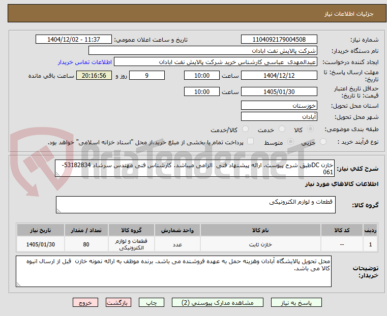Open اطلاعات تماس خریدار link
The height and width of the screenshot is (316, 387).
click(85, 62)
